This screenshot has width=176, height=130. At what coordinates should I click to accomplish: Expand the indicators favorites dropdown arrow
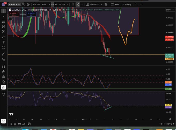click(x=101, y=4)
